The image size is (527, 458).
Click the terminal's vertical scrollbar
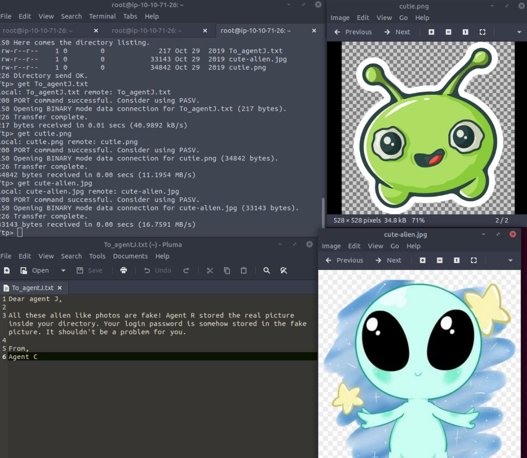pos(324,215)
